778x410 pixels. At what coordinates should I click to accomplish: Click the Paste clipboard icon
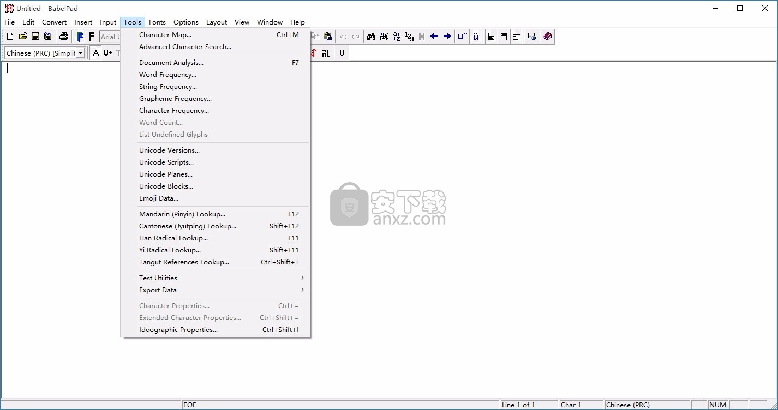click(x=327, y=37)
